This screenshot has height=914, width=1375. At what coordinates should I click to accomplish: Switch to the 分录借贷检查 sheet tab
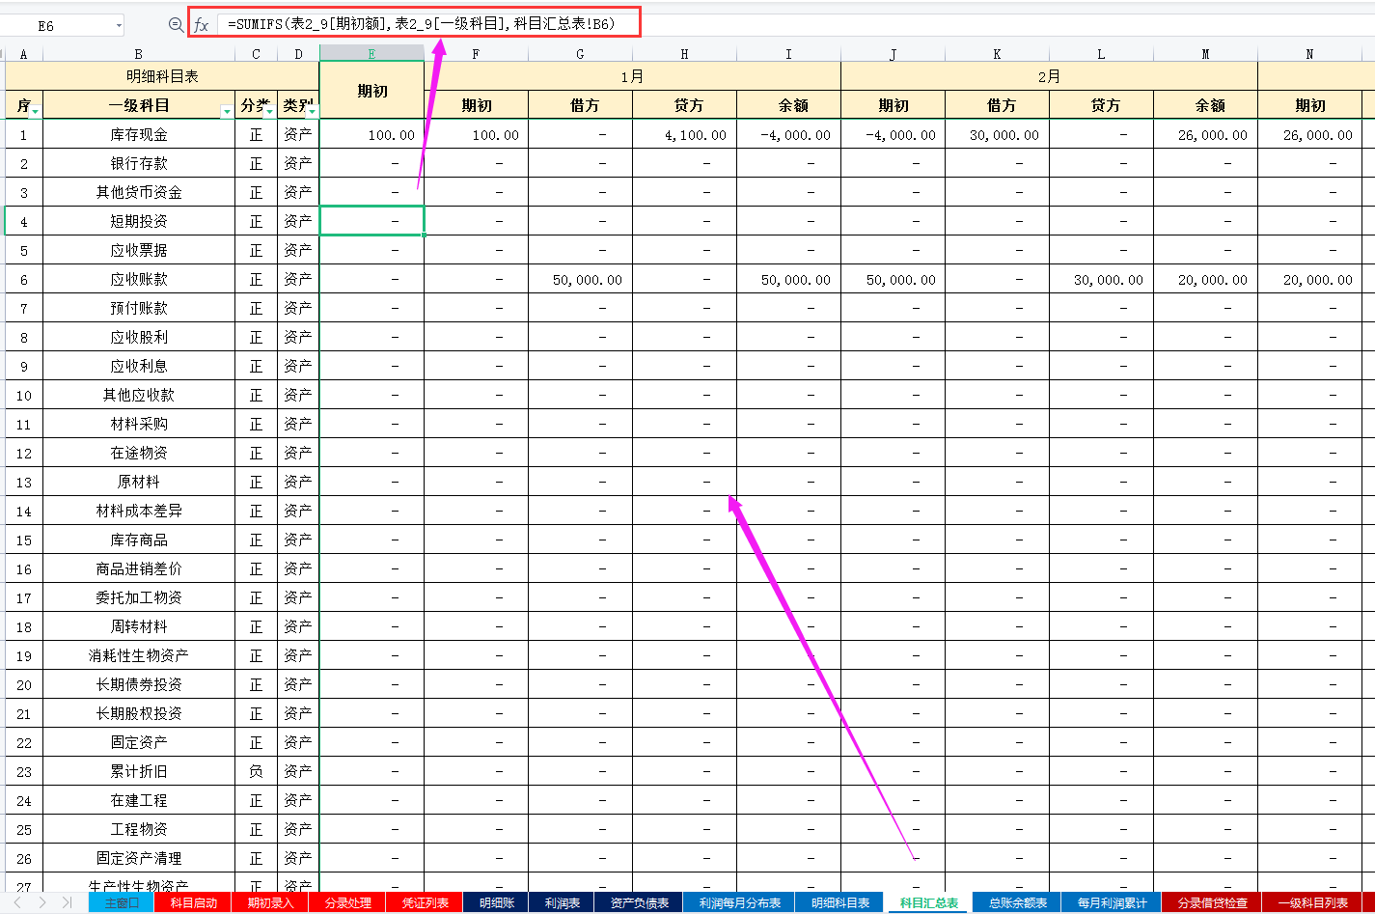pos(1212,903)
